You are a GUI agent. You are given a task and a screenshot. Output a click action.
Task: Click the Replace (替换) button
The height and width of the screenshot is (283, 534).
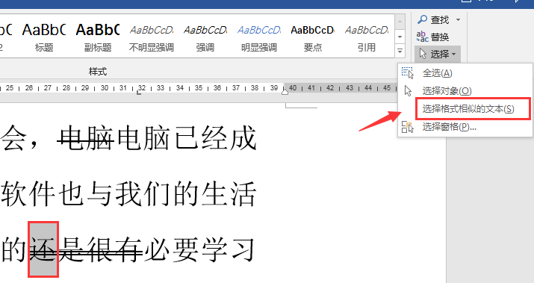click(x=433, y=37)
